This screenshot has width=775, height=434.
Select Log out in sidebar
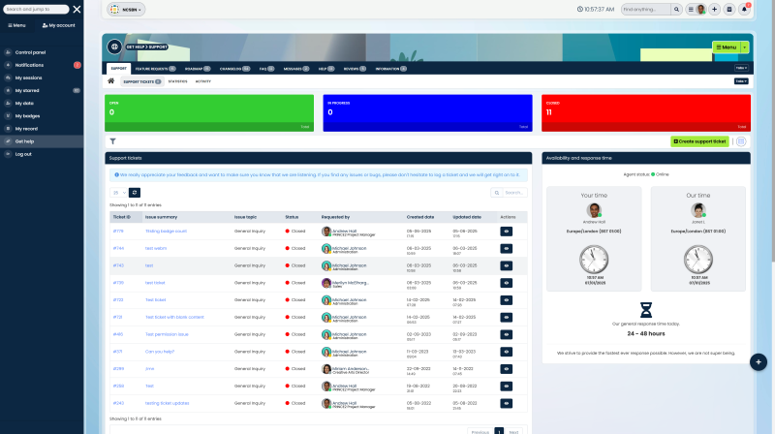pyautogui.click(x=23, y=154)
